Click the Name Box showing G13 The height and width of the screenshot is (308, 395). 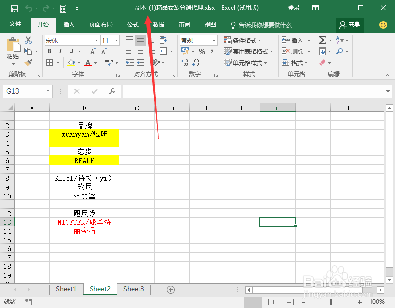pyautogui.click(x=28, y=91)
